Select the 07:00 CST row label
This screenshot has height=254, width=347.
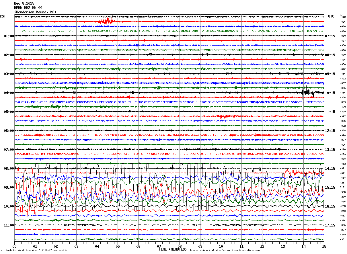click(9, 150)
